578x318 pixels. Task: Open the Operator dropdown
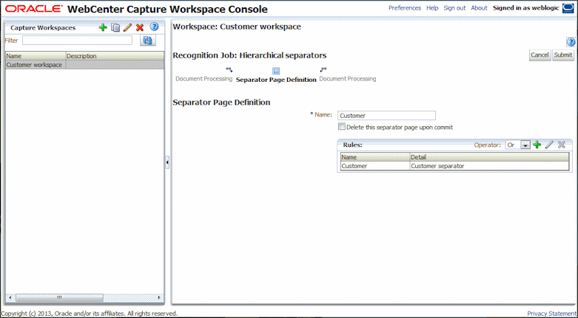pos(525,145)
